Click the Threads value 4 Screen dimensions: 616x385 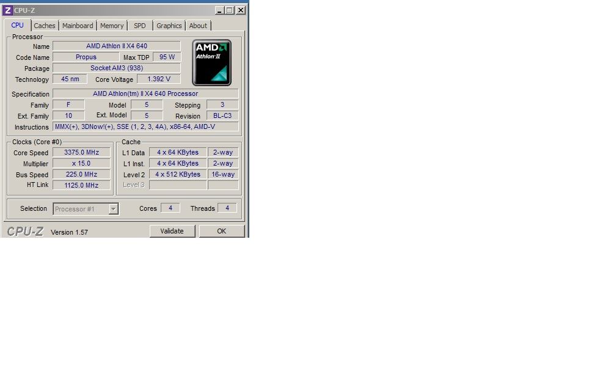pyautogui.click(x=227, y=208)
